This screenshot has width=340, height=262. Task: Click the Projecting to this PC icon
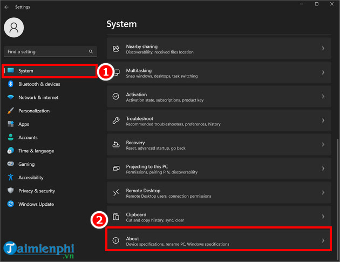pyautogui.click(x=116, y=169)
